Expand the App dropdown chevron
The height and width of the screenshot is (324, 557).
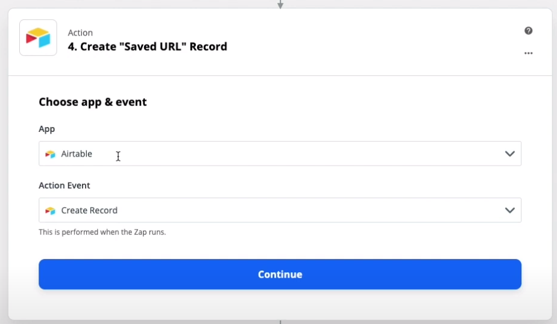(x=510, y=154)
